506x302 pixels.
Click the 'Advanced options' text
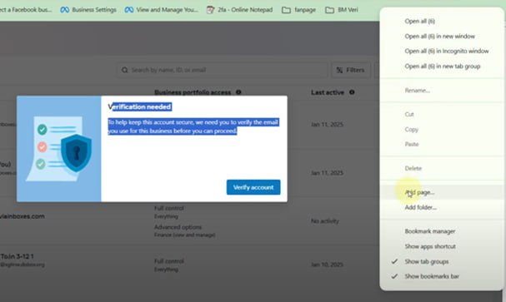pyautogui.click(x=178, y=227)
